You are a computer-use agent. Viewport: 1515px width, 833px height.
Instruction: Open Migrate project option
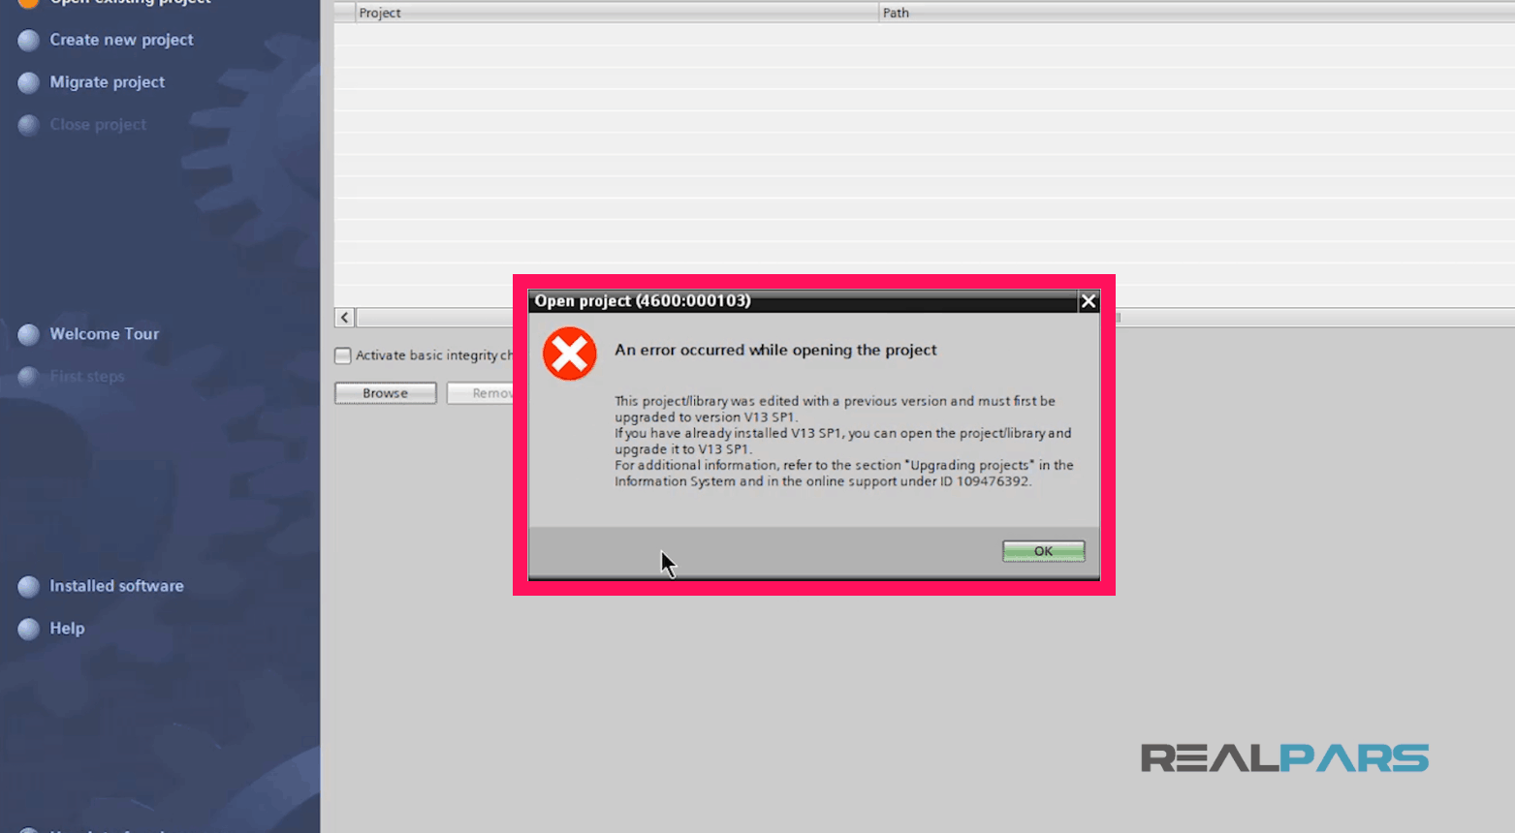[x=107, y=82]
